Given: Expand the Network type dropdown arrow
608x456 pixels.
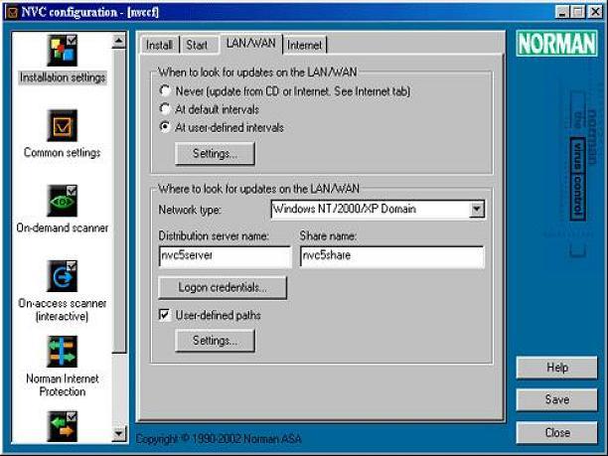Looking at the screenshot, I should [x=477, y=210].
